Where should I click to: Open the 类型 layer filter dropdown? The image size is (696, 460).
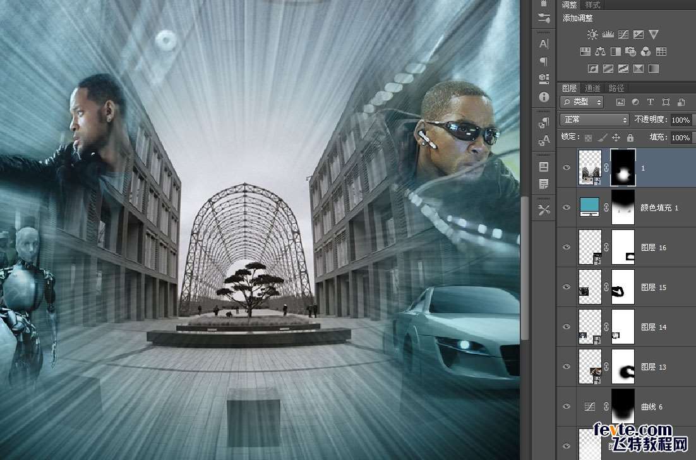pyautogui.click(x=582, y=102)
